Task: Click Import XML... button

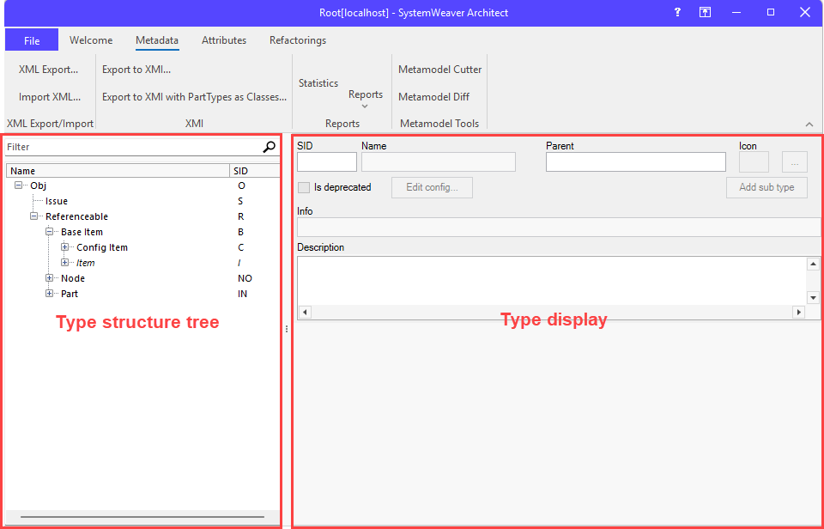Action: point(50,97)
